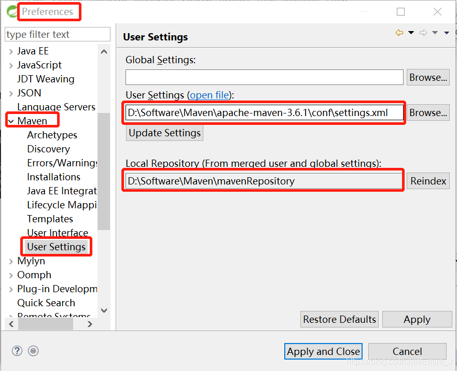Click the Update Settings button
The height and width of the screenshot is (371, 457).
164,133
